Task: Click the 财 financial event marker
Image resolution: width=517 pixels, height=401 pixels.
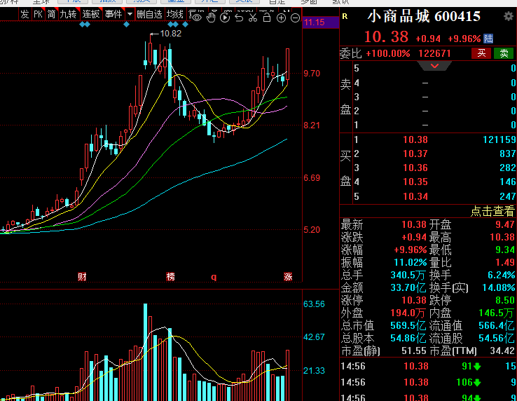Action: point(82,277)
